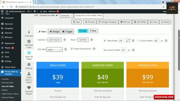The width and height of the screenshot is (180, 101).
Task: Click help icon next to Text Align
Action: click(x=66, y=49)
